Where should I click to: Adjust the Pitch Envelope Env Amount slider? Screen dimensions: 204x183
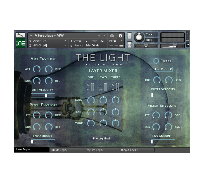[43, 142]
